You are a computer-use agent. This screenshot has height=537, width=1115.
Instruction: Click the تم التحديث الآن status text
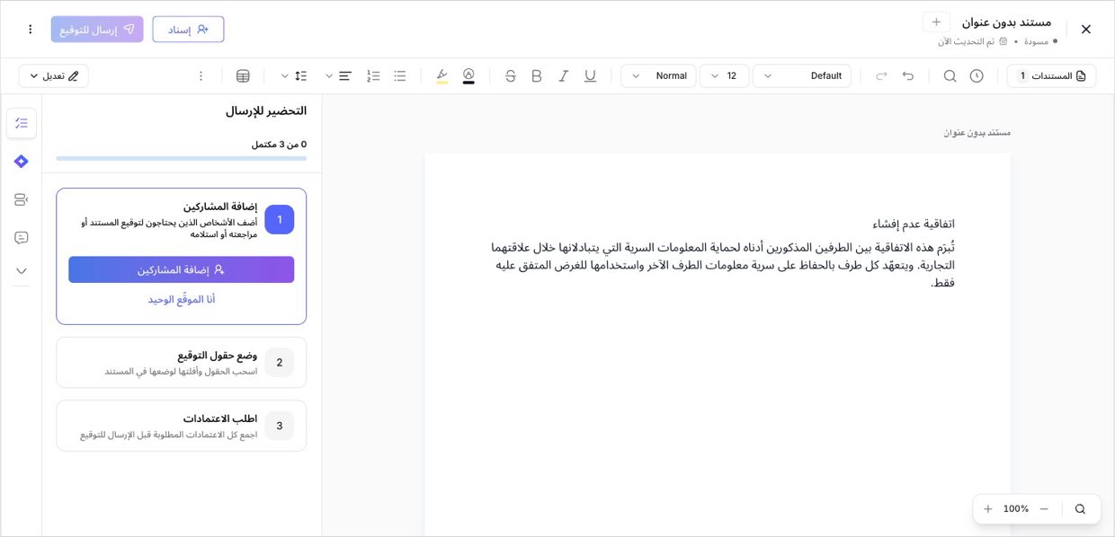click(x=967, y=41)
